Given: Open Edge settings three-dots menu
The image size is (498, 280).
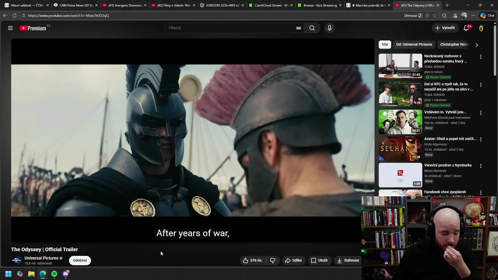Looking at the screenshot, I should click(473, 16).
